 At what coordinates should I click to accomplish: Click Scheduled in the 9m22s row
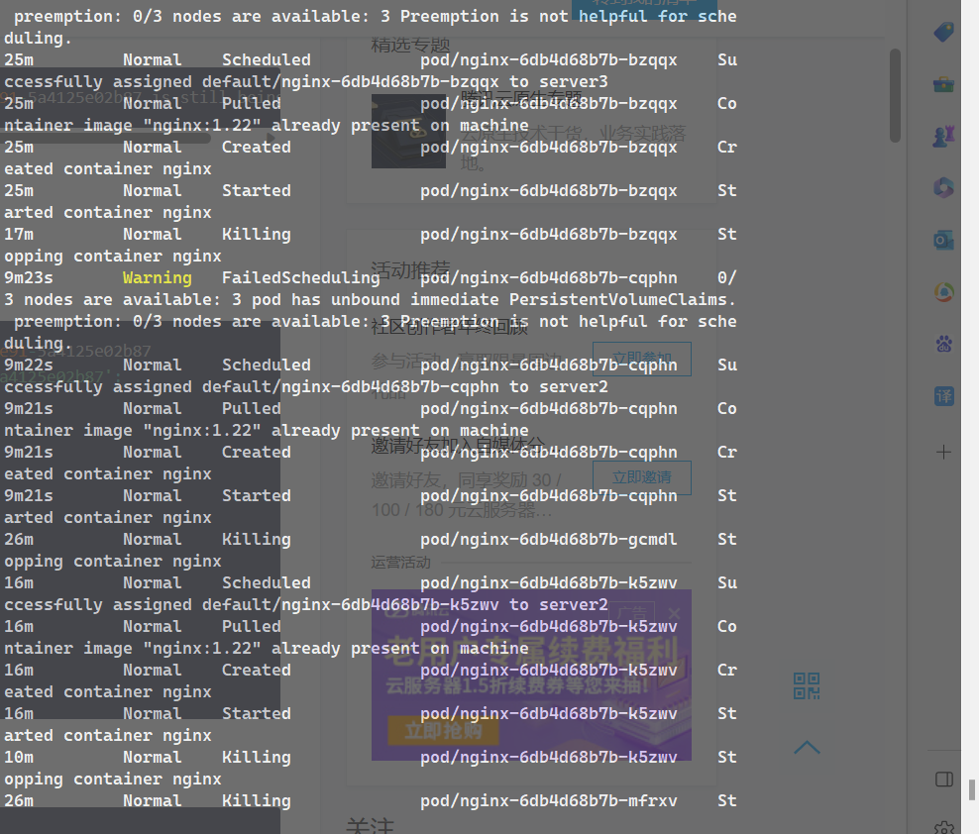click(267, 365)
